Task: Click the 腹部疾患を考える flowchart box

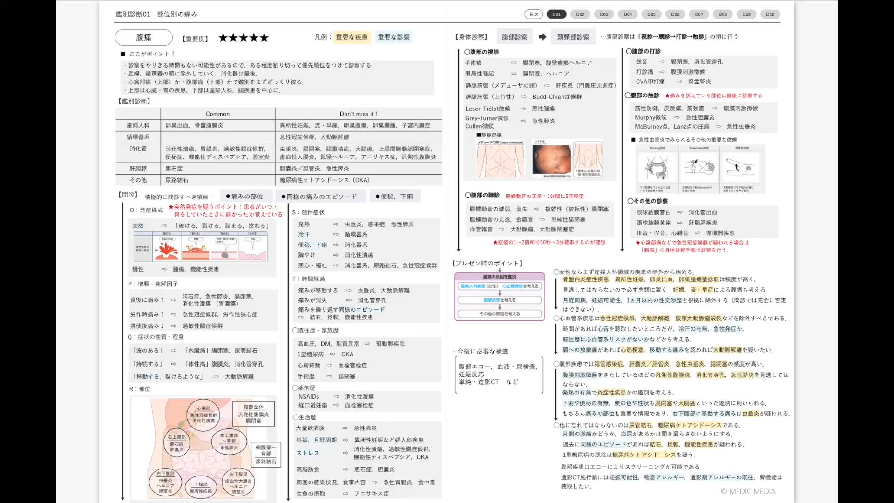Action: (x=499, y=300)
